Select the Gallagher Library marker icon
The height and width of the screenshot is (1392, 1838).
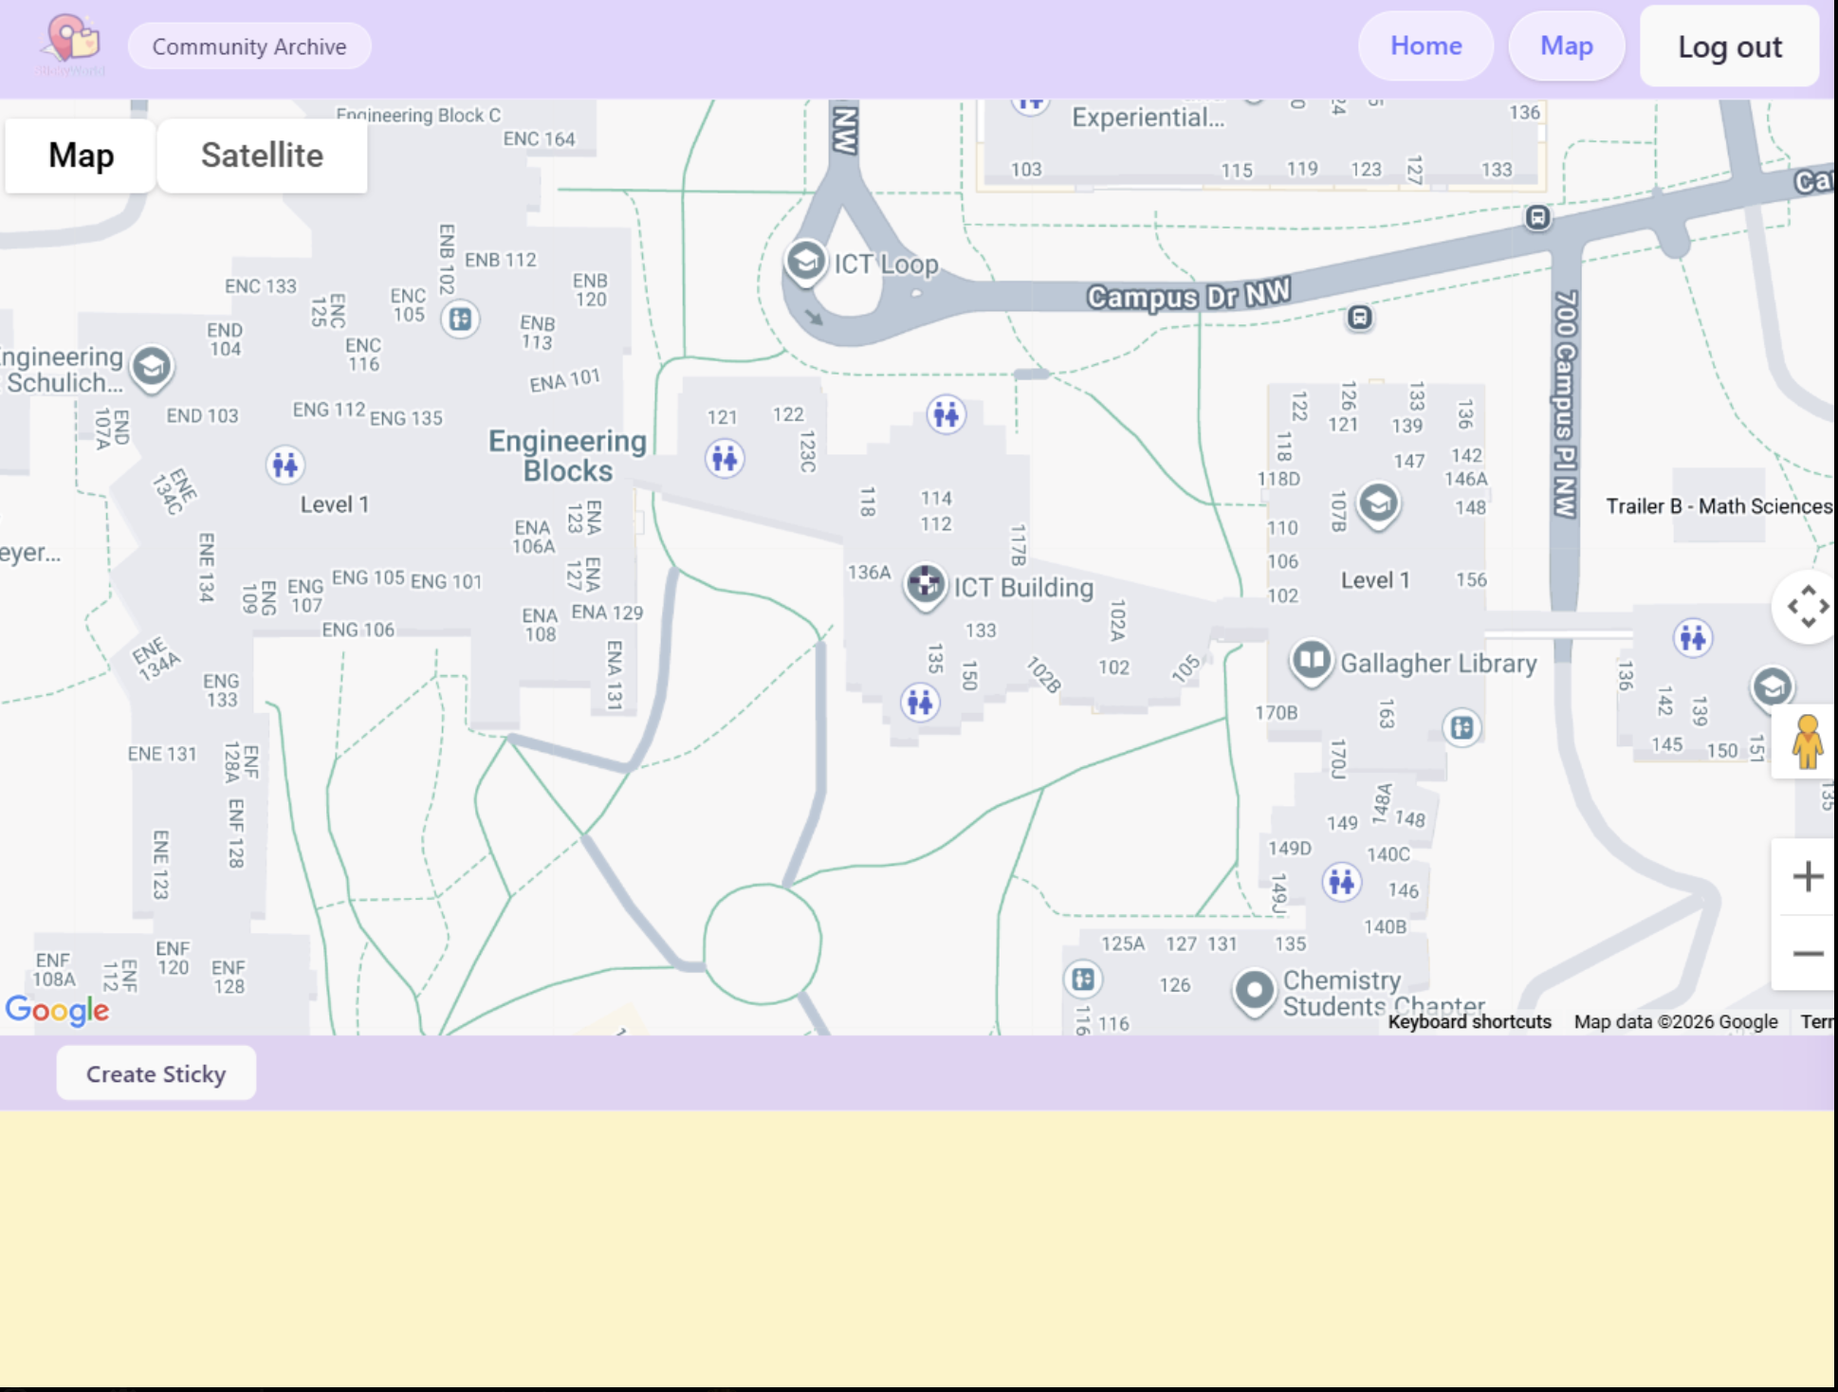tap(1311, 659)
